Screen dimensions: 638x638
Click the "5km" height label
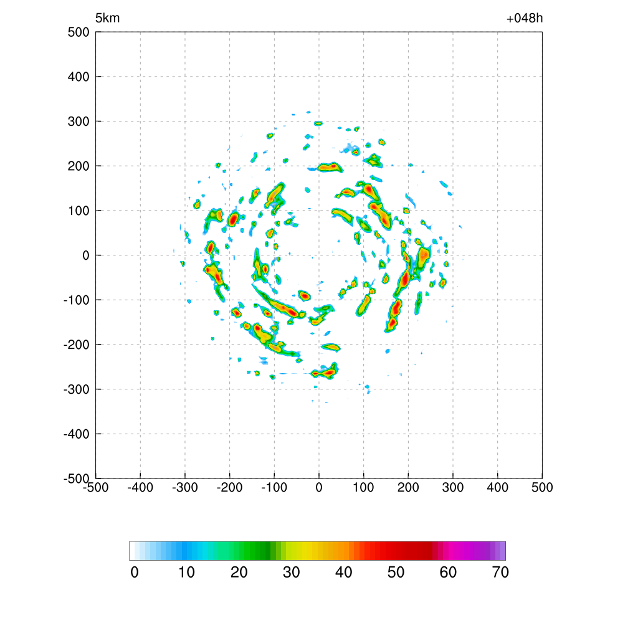tap(107, 18)
